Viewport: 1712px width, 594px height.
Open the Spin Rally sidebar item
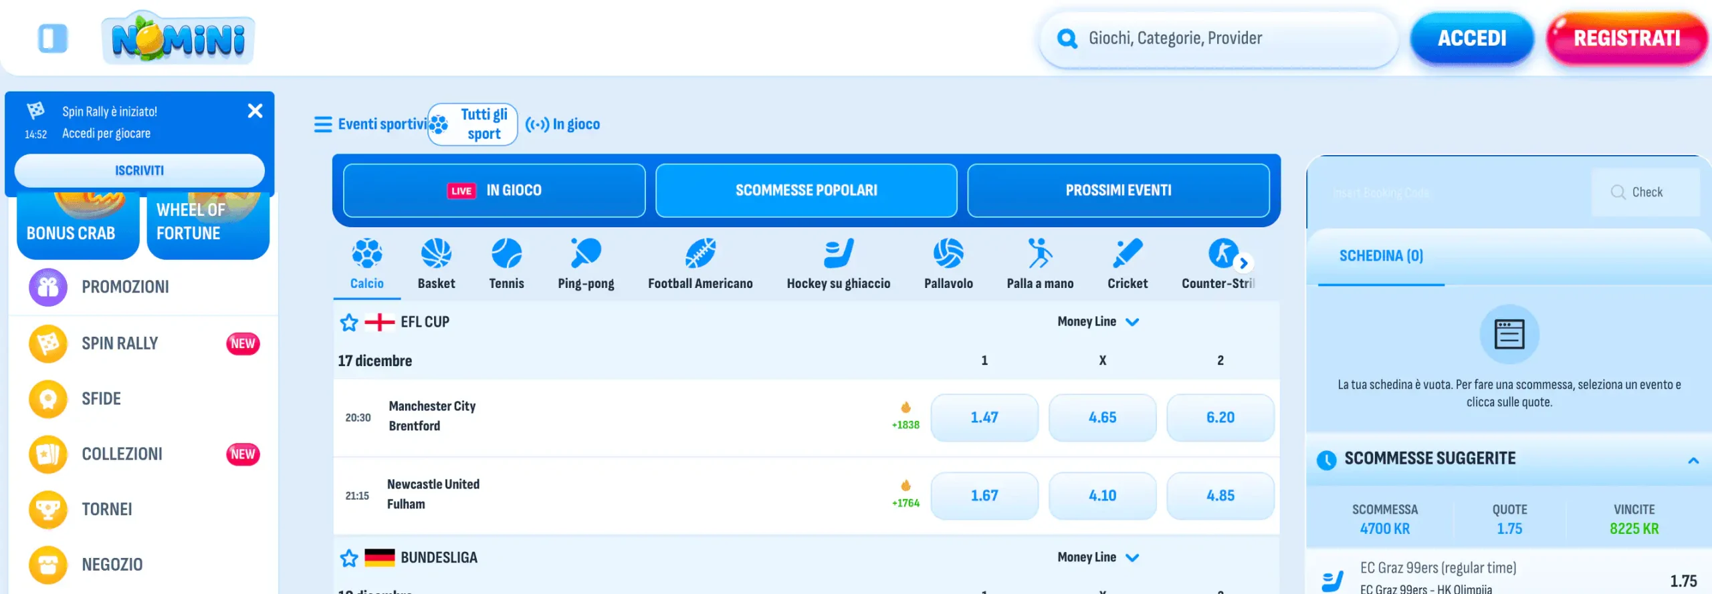(144, 343)
